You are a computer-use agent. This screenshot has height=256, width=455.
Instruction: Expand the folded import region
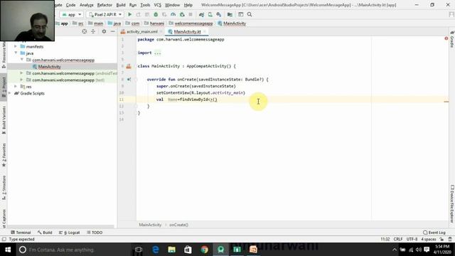coord(157,53)
